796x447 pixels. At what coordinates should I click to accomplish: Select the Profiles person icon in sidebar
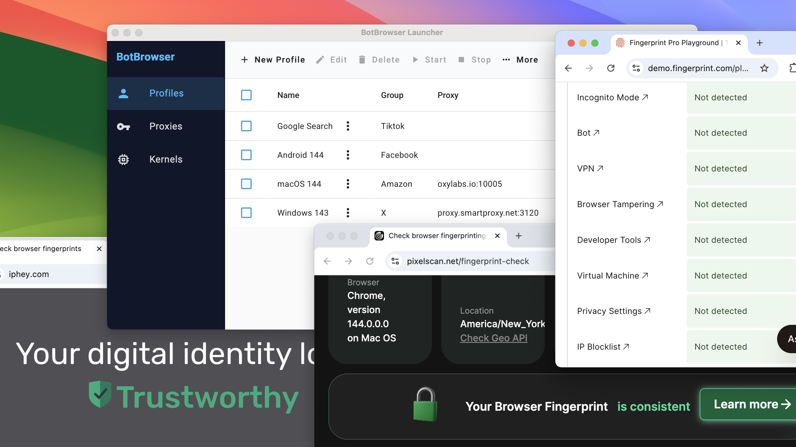pyautogui.click(x=124, y=93)
